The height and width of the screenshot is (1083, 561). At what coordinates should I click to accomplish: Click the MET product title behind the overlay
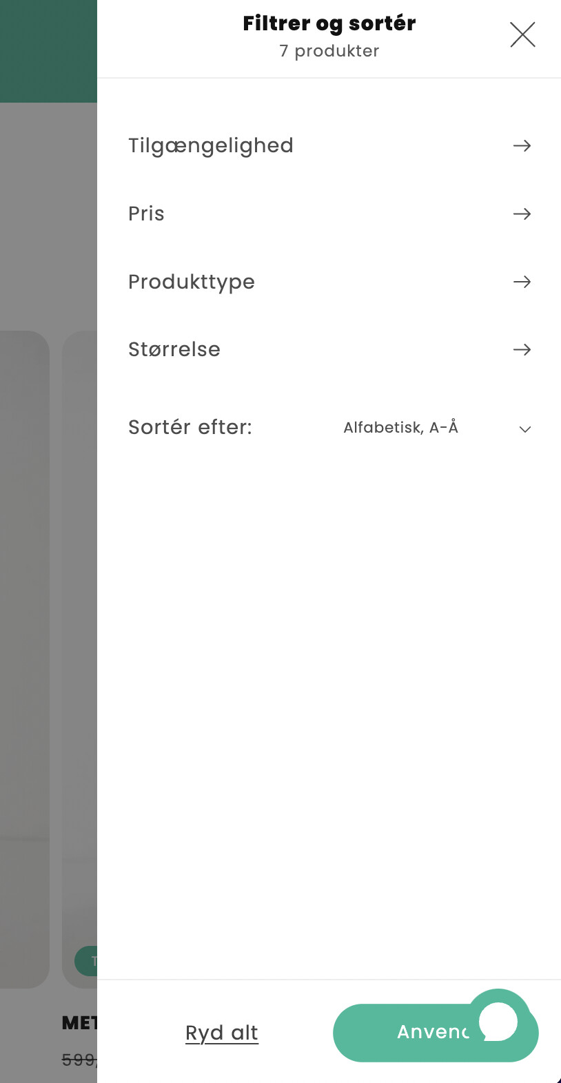coord(79,1023)
